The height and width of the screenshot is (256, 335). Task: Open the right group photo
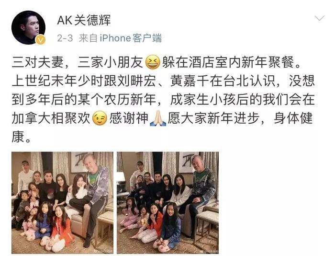pyautogui.click(x=167, y=203)
